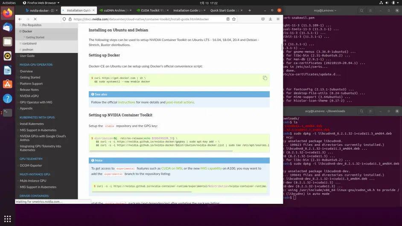Collapse the Docker tree section
Screen dimensions: 402x226
click(x=20, y=31)
